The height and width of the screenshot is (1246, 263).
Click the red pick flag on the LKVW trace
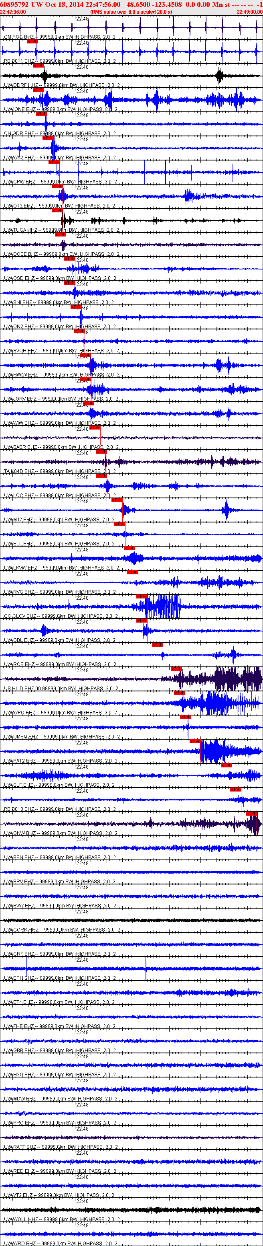129,548
